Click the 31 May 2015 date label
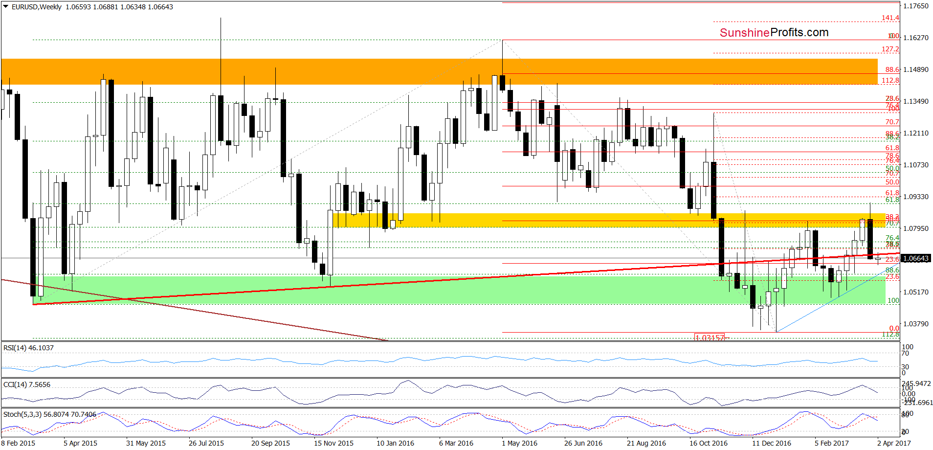This screenshot has height=450, width=933. coord(146,443)
